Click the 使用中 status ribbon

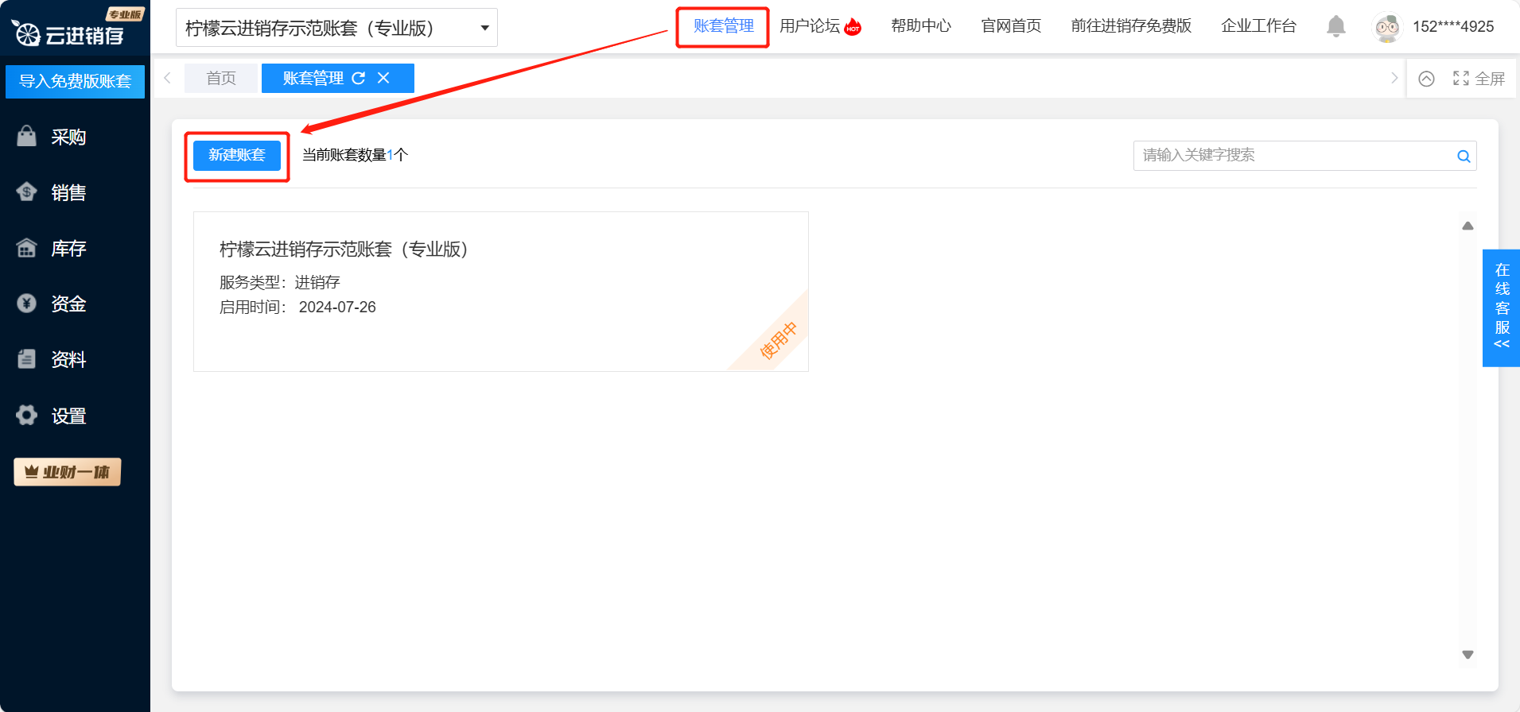click(777, 341)
